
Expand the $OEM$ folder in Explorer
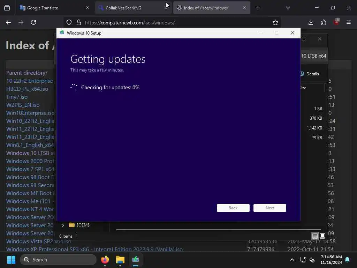[x=63, y=225]
